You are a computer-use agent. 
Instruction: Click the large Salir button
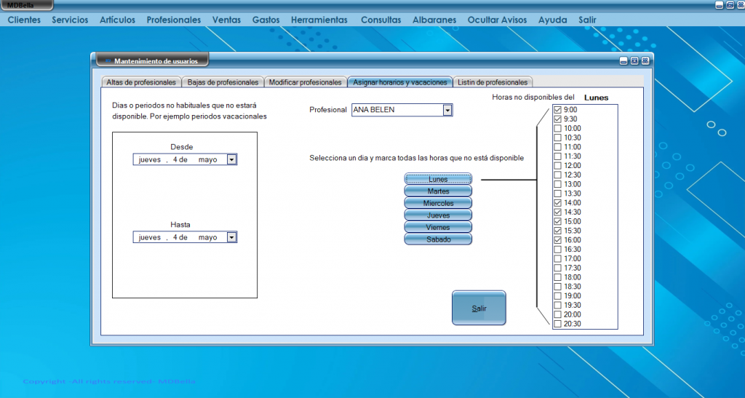(x=479, y=309)
